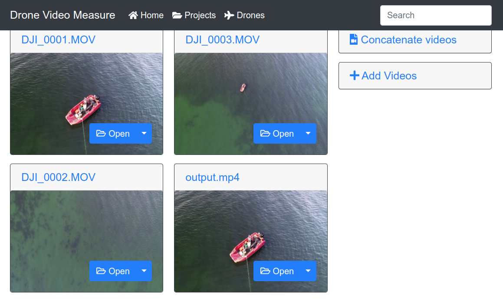Click the Home house icon in navbar
The width and height of the screenshot is (503, 302).
tap(133, 15)
